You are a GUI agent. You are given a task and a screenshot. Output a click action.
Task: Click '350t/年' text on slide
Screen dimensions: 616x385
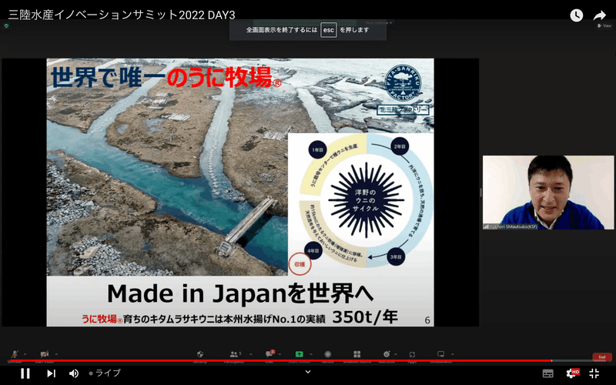click(365, 317)
